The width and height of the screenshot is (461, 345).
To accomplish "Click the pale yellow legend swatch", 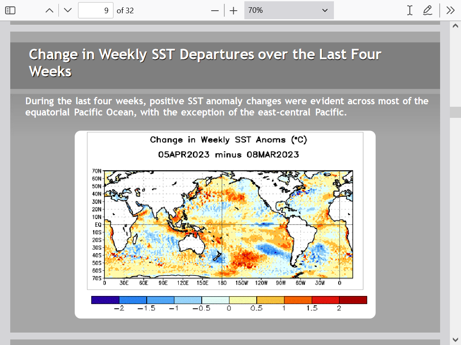I will 243,300.
